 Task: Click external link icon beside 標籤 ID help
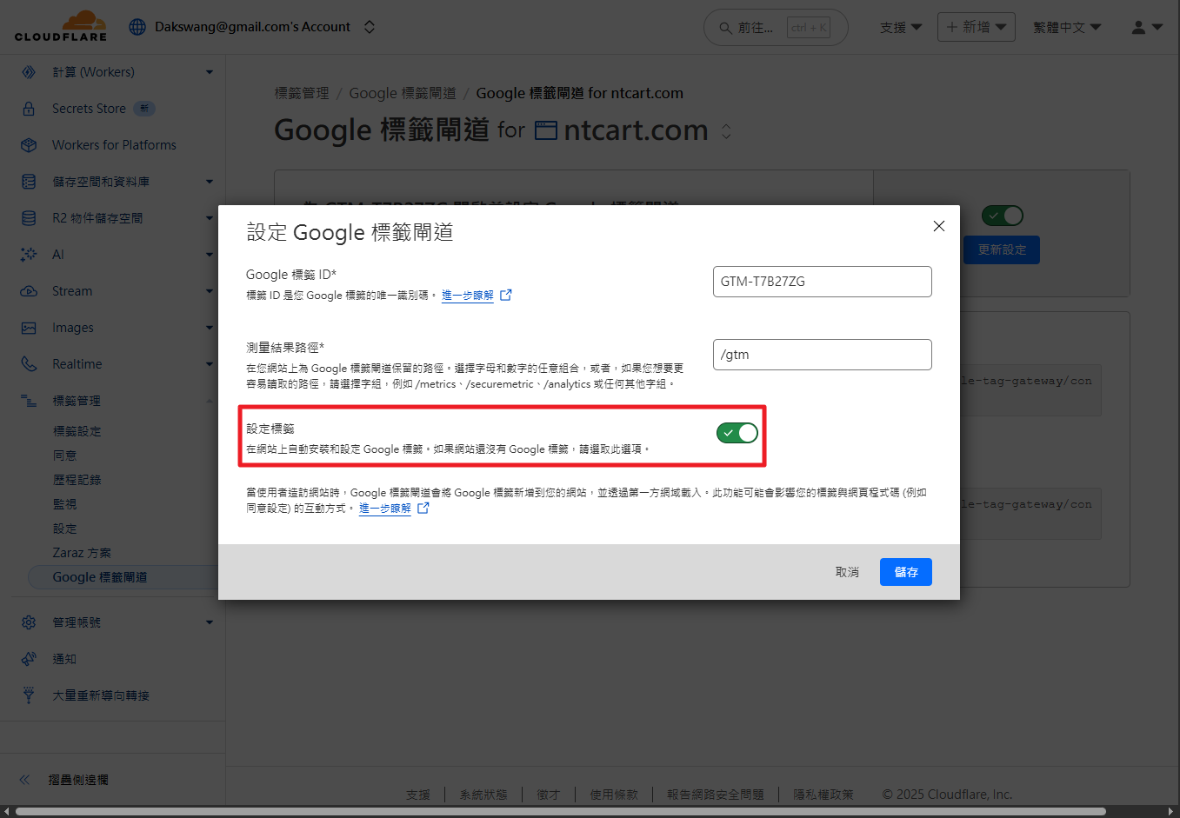[506, 295]
